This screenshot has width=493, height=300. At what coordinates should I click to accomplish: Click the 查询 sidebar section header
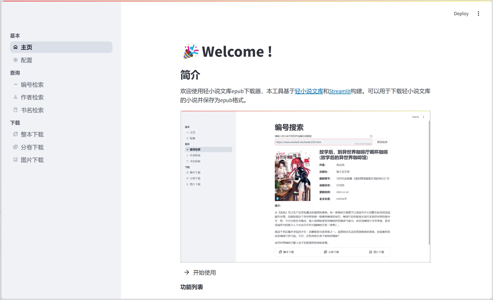pyautogui.click(x=15, y=73)
